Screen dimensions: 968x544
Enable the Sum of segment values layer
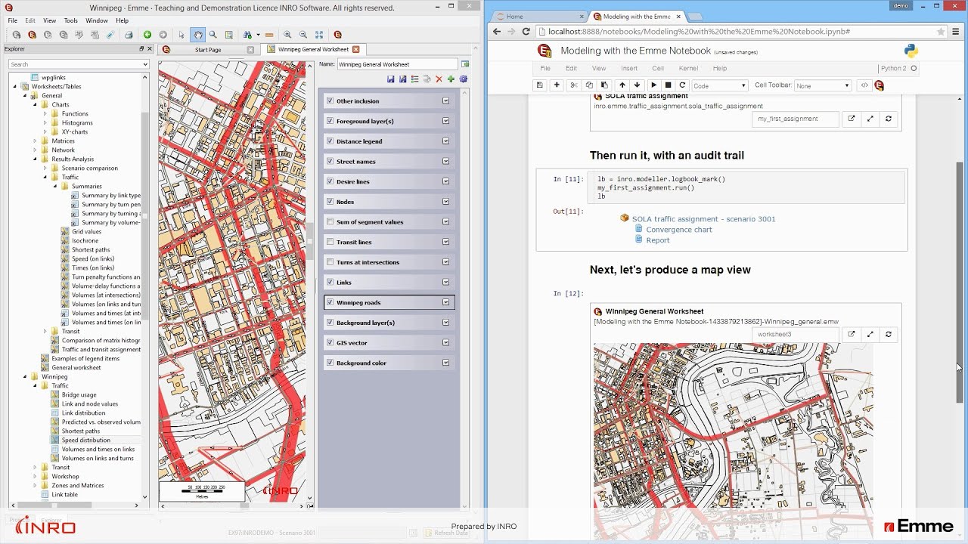[330, 221]
